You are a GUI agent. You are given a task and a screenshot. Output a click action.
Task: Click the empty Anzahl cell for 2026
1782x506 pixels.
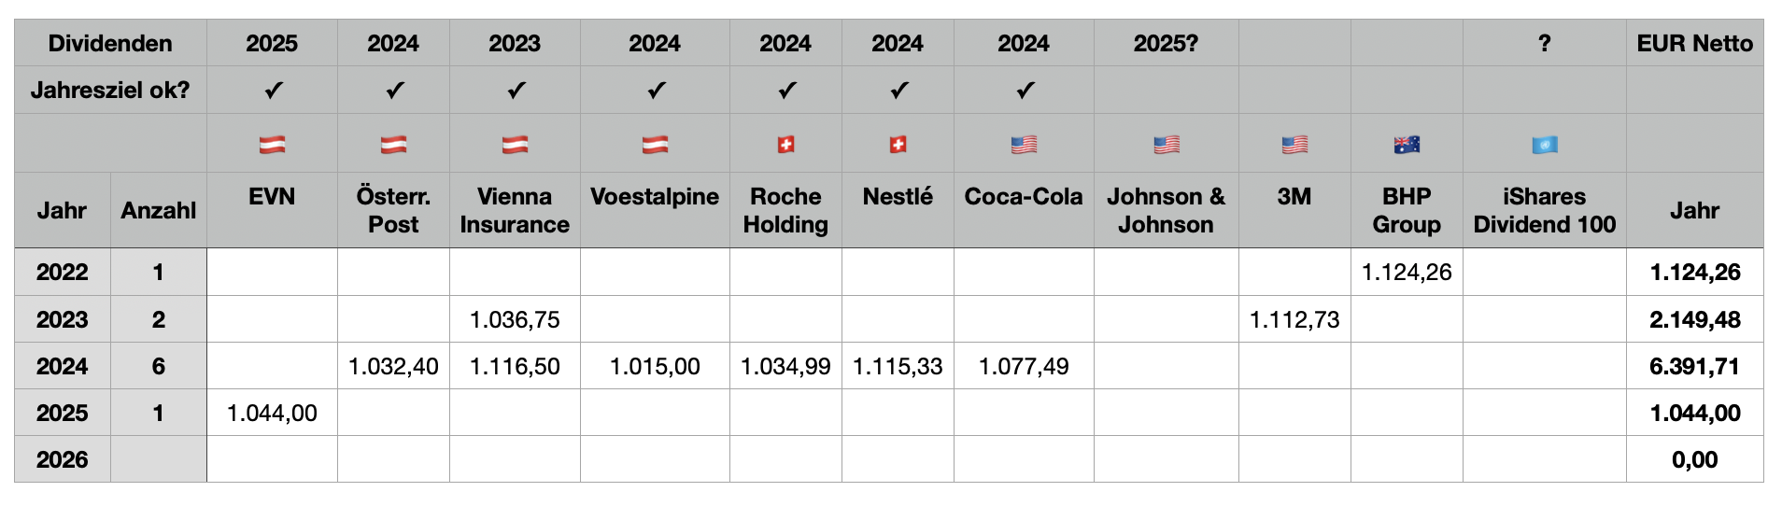(158, 459)
